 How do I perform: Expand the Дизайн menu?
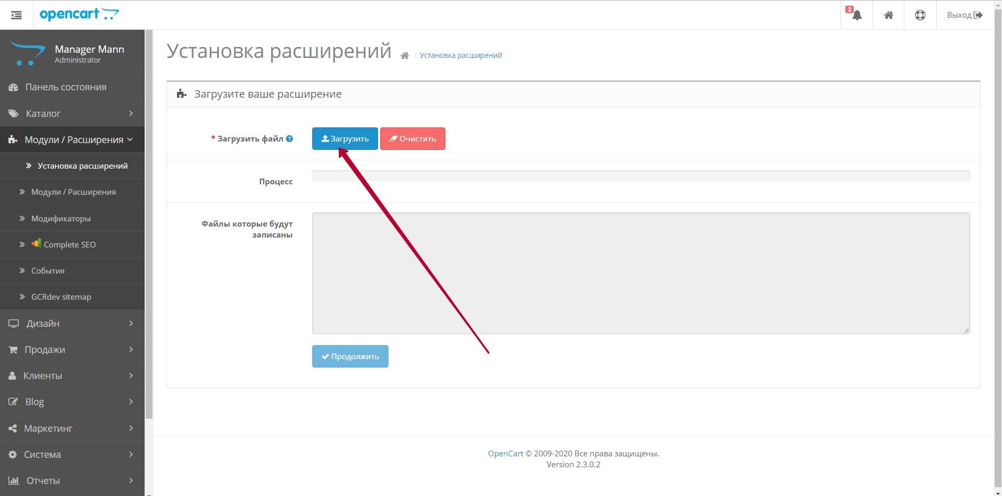point(72,323)
